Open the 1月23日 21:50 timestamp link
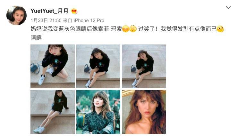Screen dimensions: 237x136 (46, 20)
